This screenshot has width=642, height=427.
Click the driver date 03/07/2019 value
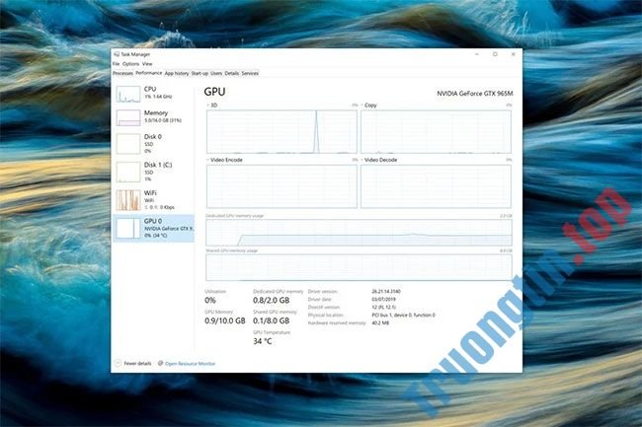(x=383, y=300)
